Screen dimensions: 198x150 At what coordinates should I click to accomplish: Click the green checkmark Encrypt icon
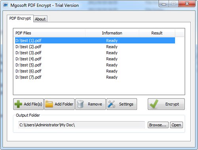[x=154, y=104]
